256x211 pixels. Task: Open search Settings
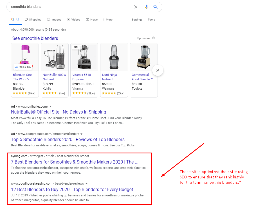point(137,20)
